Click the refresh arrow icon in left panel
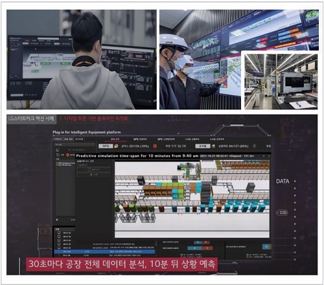 (58, 155)
